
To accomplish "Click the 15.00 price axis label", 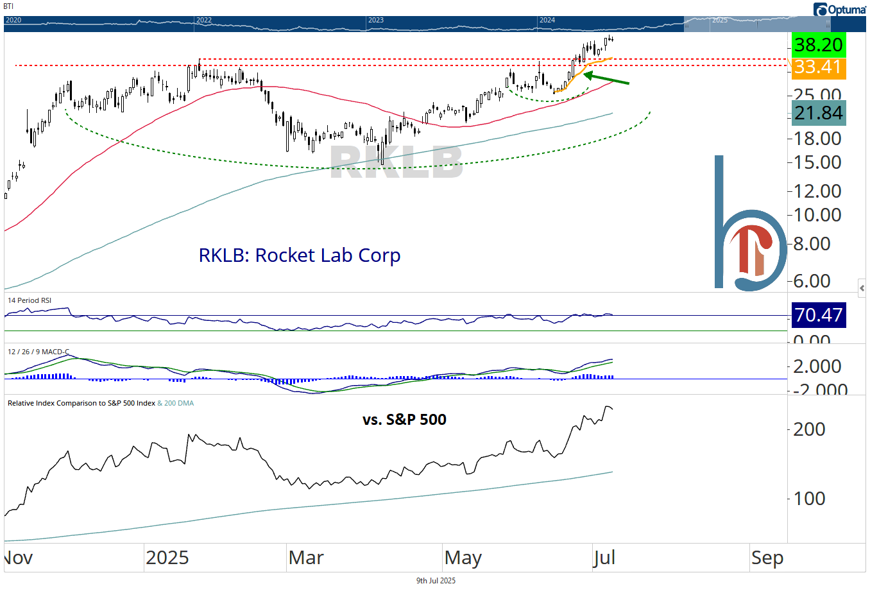I will [817, 162].
